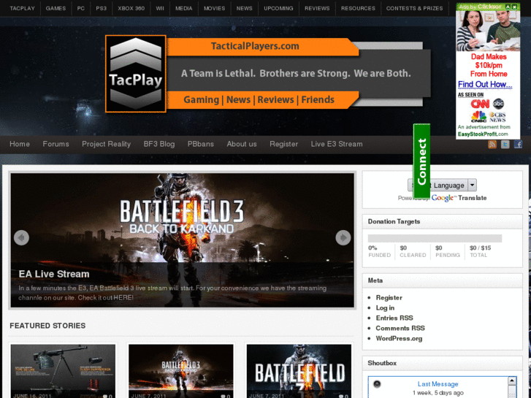Screen dimensions: 531x398
Task: Open the RSS feed icon
Action: (492, 145)
